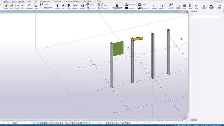Image resolution: width=224 pixels, height=126 pixels.
Task: Open the УПРАВЛЕНИЕ ribbon tab
Action: point(57,1)
